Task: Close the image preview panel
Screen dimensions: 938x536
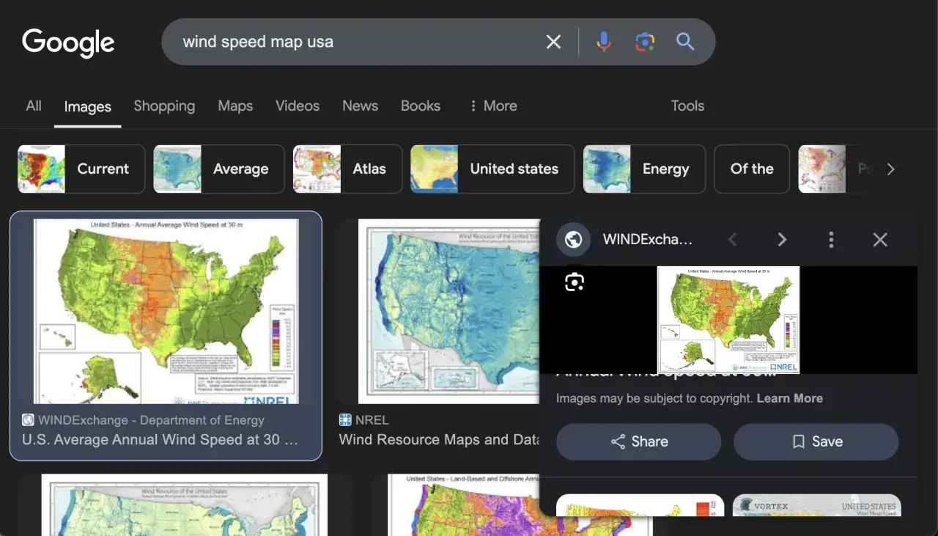Action: [880, 239]
